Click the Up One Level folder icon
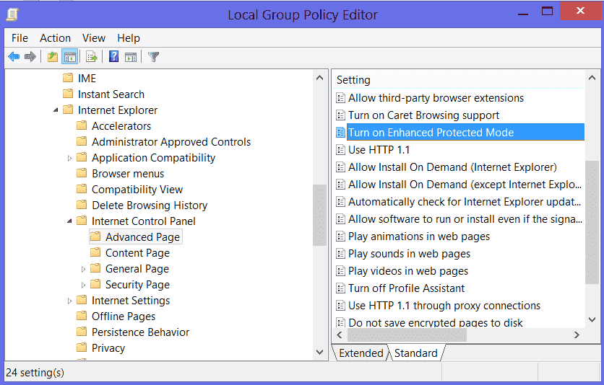 pyautogui.click(x=53, y=57)
